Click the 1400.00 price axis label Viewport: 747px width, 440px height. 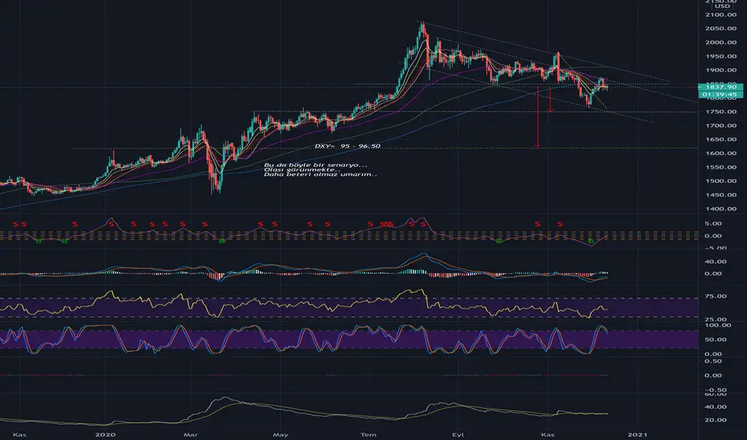point(721,209)
